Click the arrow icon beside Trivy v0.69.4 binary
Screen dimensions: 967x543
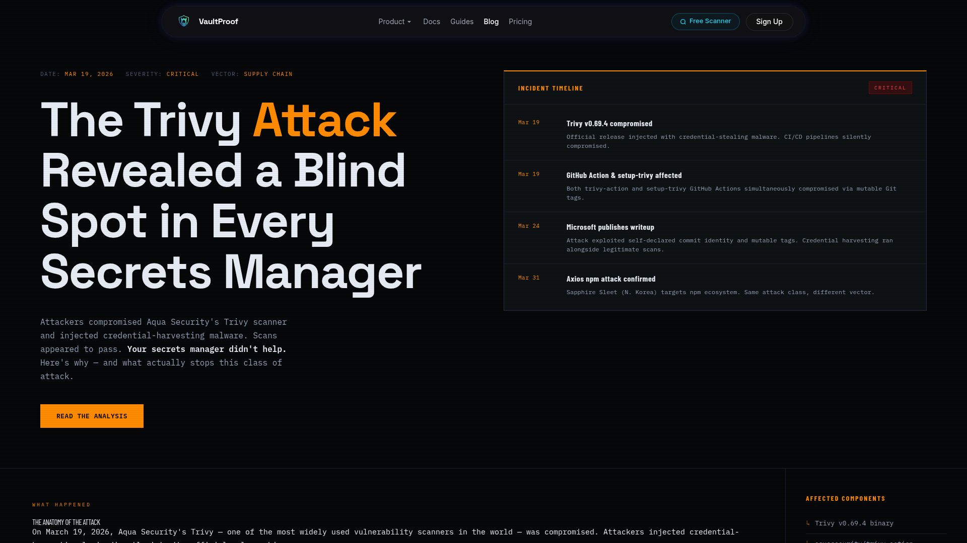pyautogui.click(x=808, y=523)
